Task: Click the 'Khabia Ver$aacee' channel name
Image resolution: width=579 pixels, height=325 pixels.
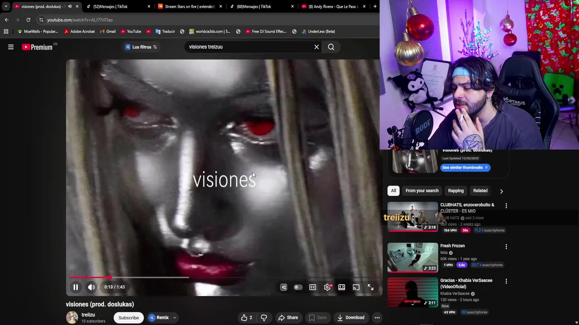Action: 455,294
